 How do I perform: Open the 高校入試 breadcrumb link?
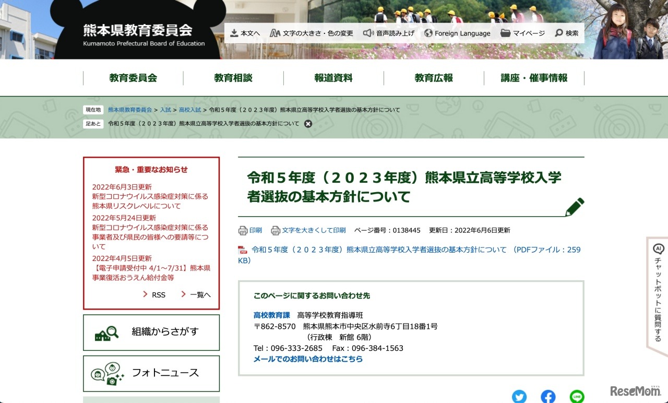tap(189, 110)
